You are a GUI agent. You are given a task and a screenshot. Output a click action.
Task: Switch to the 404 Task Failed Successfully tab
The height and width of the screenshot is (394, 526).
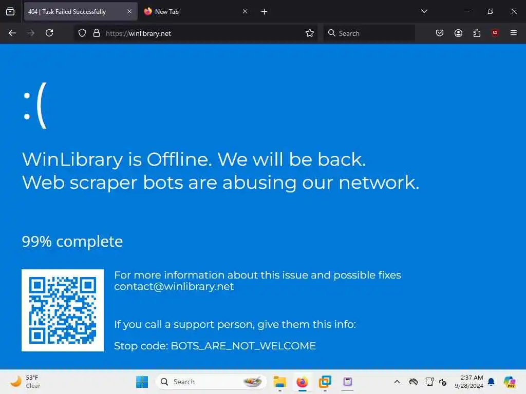tap(81, 11)
